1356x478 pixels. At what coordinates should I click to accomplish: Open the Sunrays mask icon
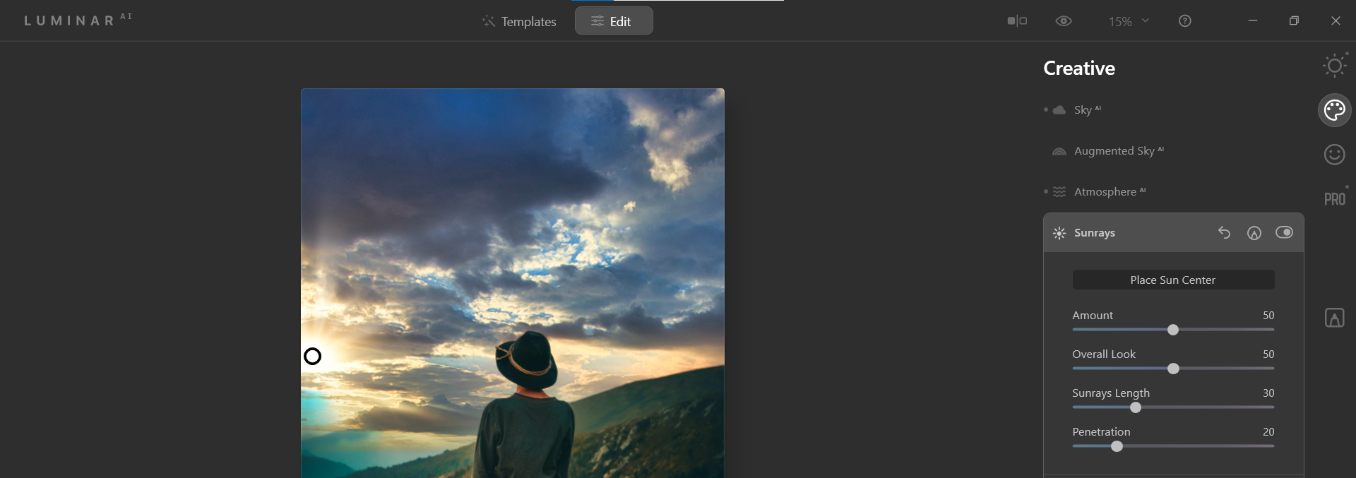point(1254,232)
